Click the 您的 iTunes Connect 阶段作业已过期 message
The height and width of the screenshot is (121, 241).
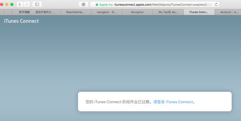[119, 102]
